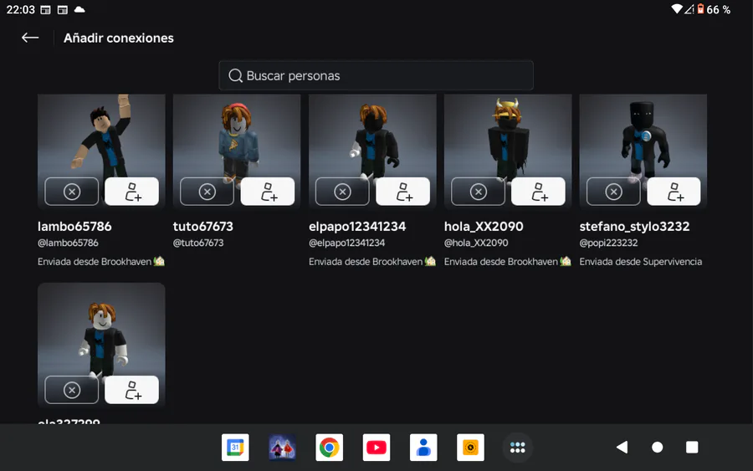Click the @hola_XX2090 username
Screen dimensions: 753x471
pyautogui.click(x=476, y=243)
